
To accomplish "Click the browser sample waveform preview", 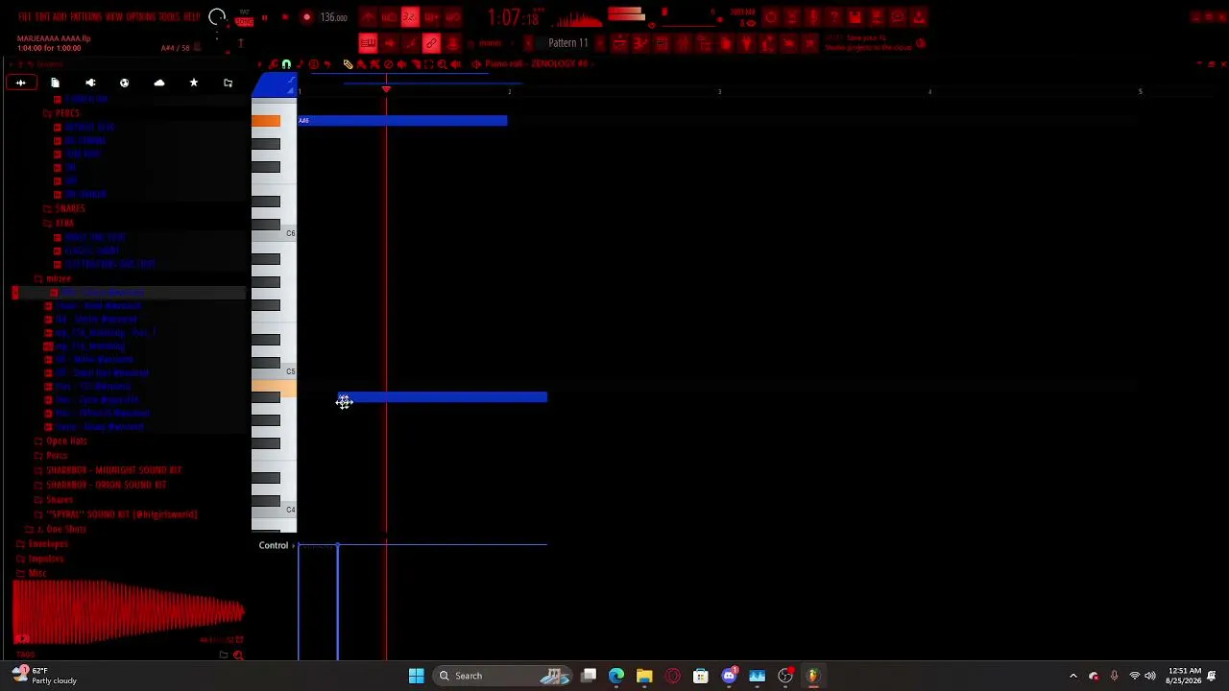I will pos(128,611).
